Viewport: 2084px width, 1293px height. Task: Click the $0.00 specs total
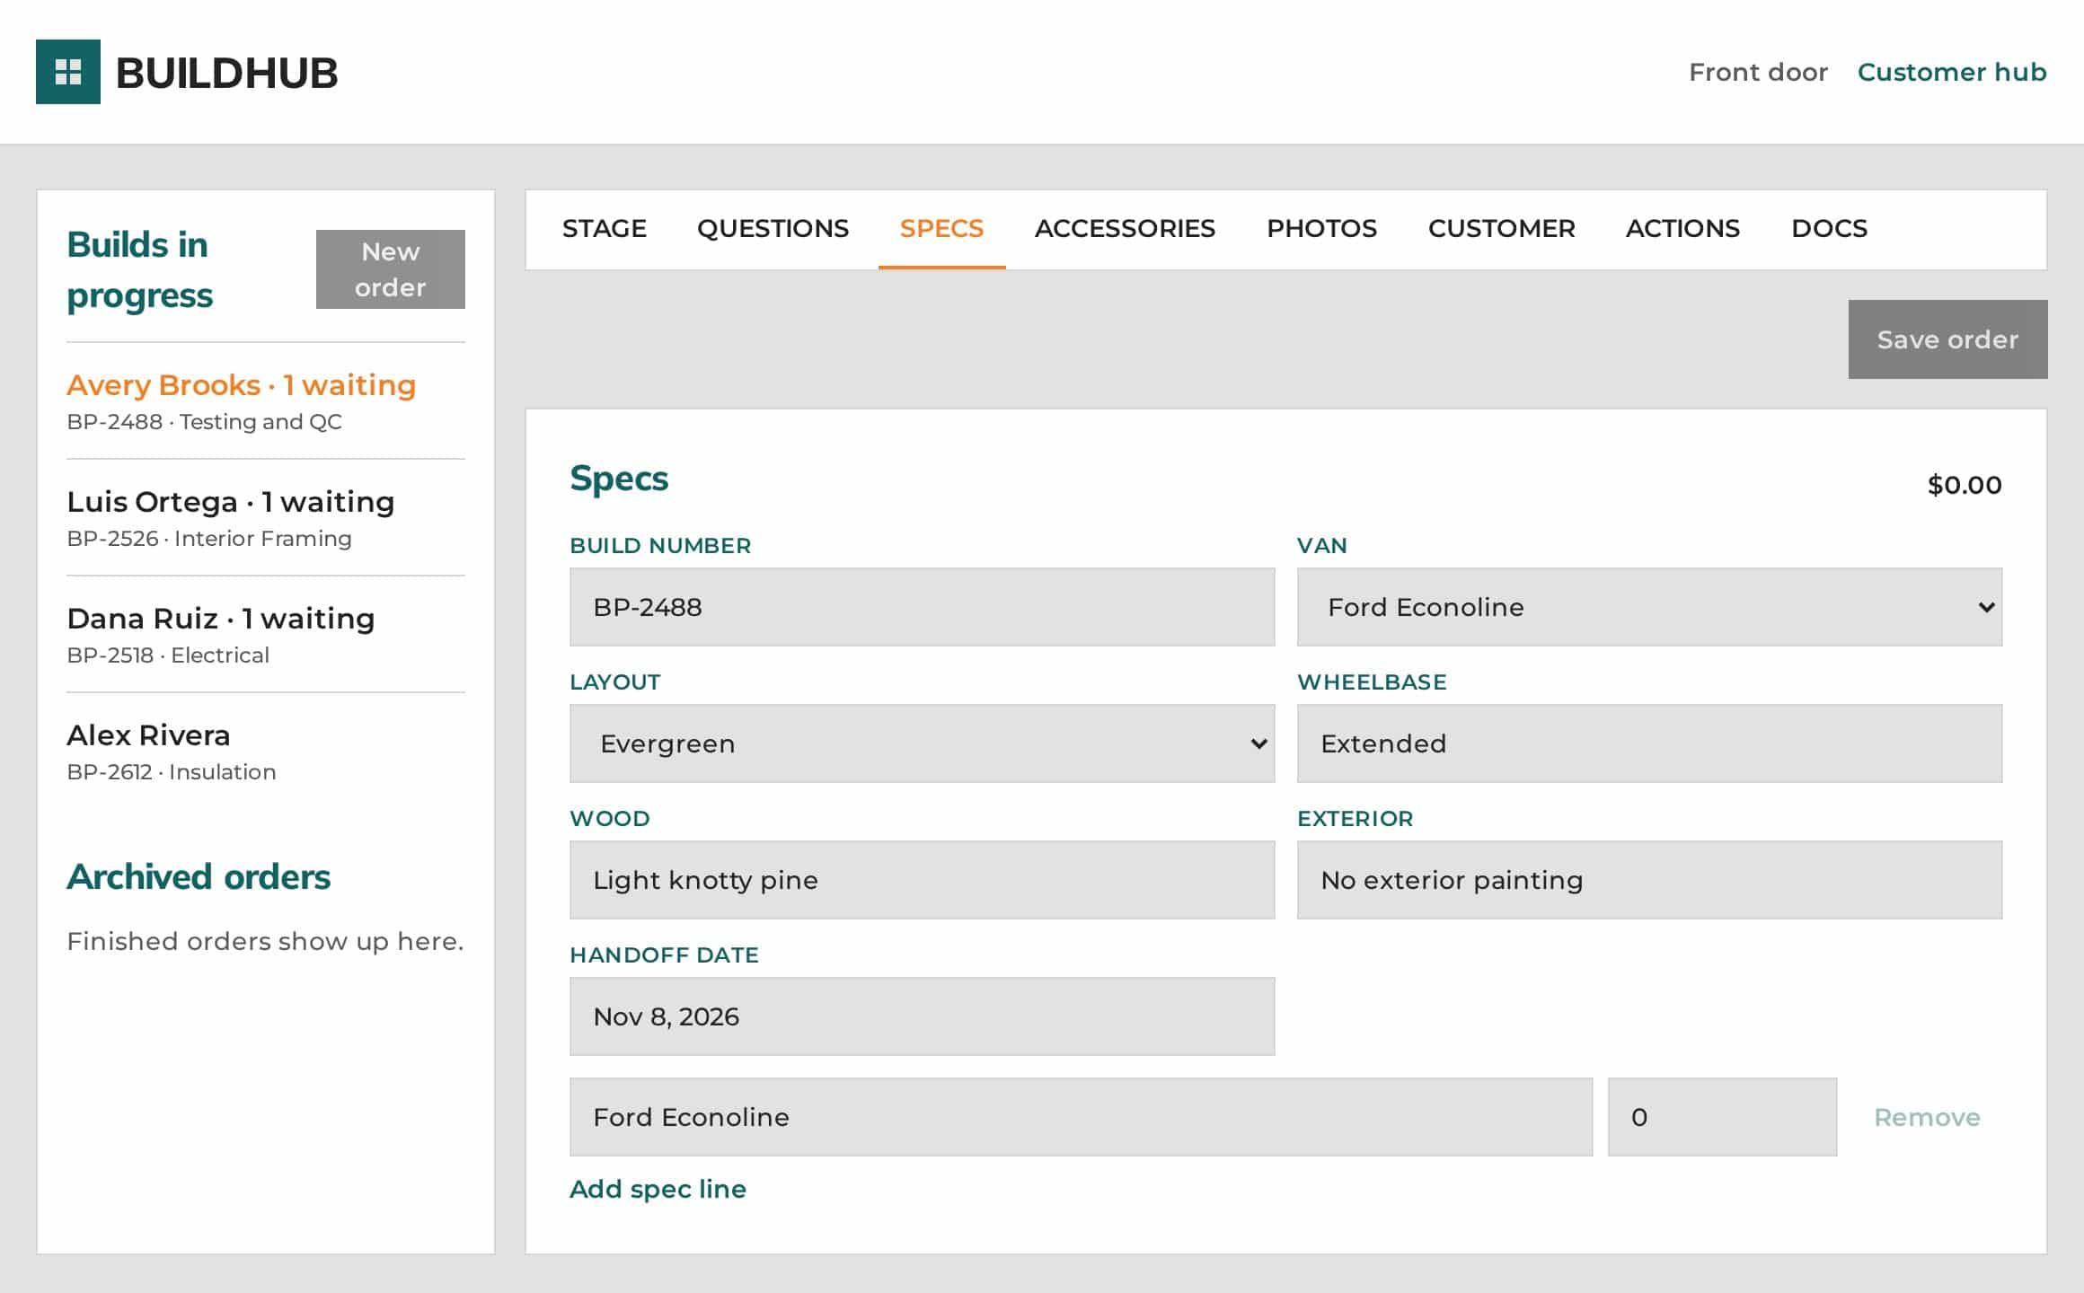click(1965, 485)
